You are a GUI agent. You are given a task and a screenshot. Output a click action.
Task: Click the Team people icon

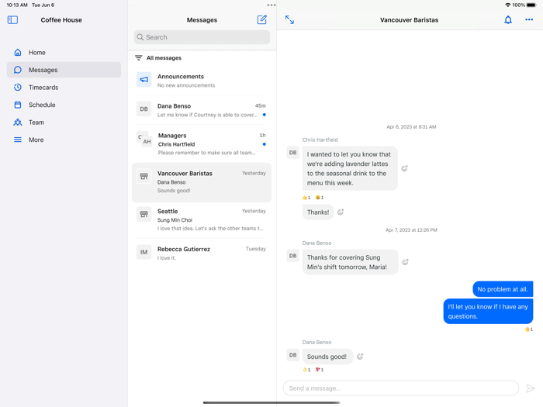click(18, 122)
